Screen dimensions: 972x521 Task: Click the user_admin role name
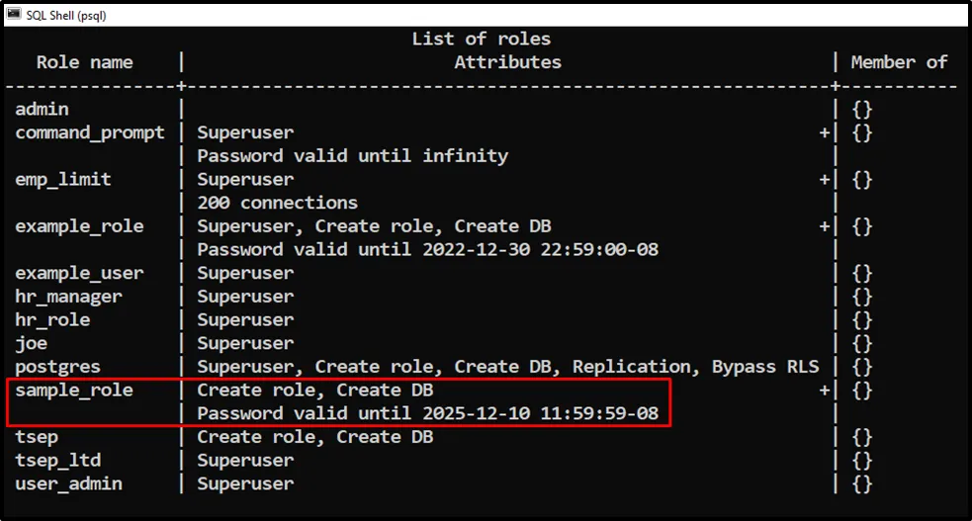click(x=69, y=483)
